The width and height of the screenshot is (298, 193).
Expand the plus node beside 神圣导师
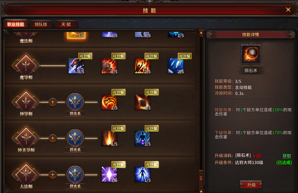(53, 138)
